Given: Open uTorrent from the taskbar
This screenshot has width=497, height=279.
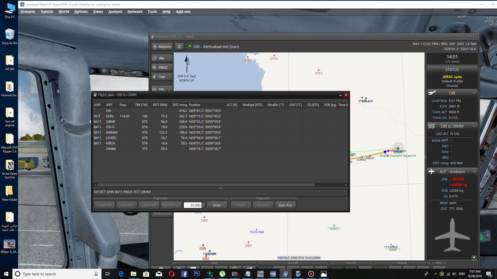Looking at the screenshot, I should tap(222, 274).
